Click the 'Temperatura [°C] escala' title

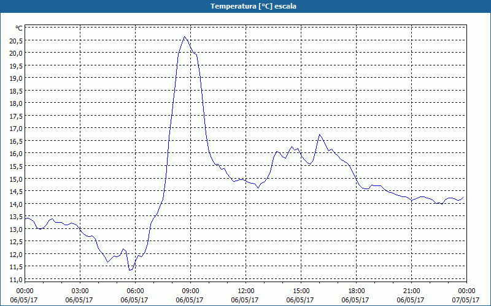[253, 6]
